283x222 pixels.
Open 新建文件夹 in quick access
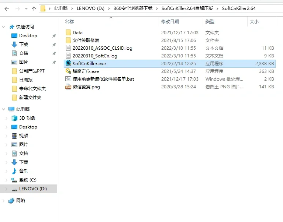click(30, 98)
